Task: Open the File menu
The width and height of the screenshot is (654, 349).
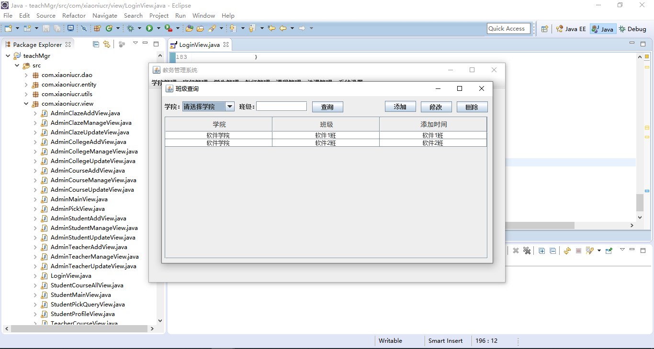Action: (8, 15)
